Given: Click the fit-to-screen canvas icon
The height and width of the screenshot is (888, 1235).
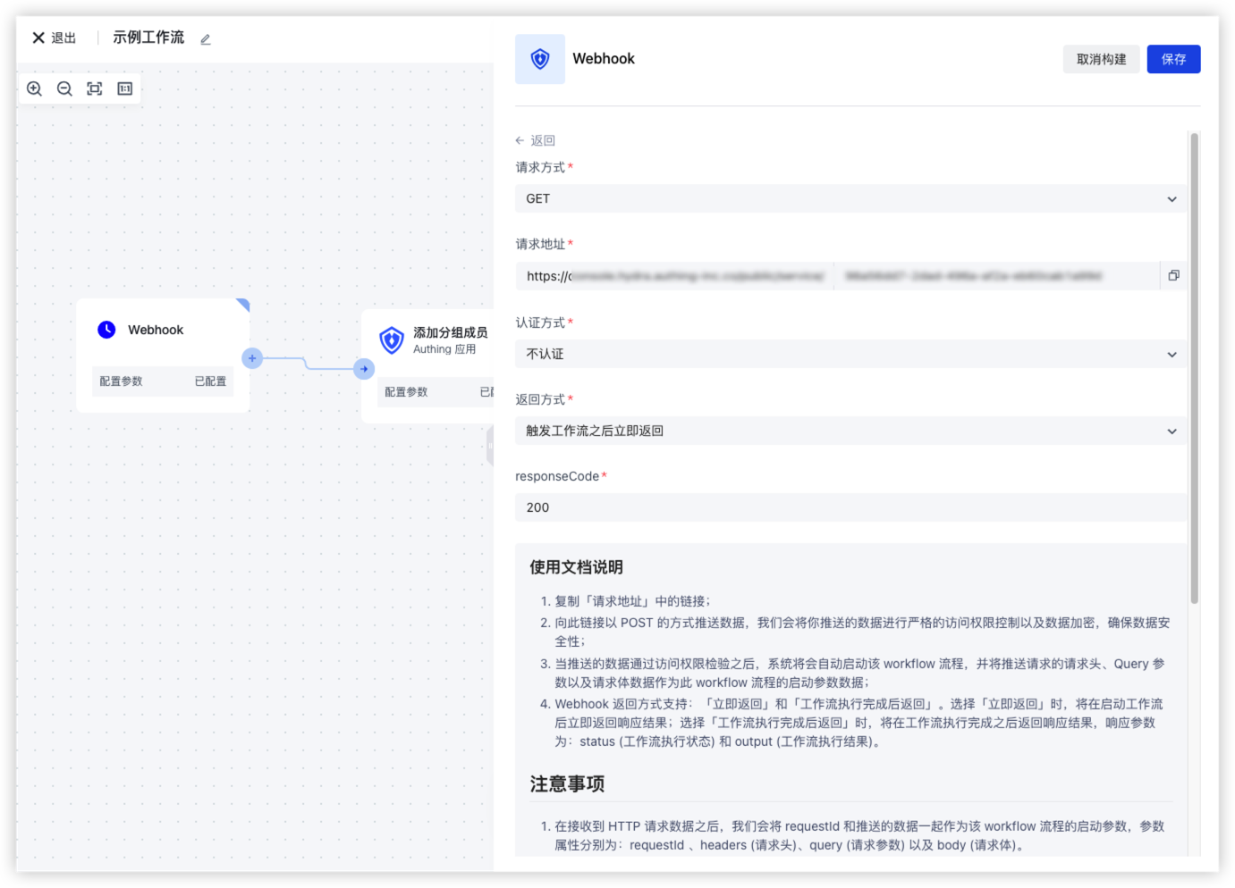Looking at the screenshot, I should (94, 88).
